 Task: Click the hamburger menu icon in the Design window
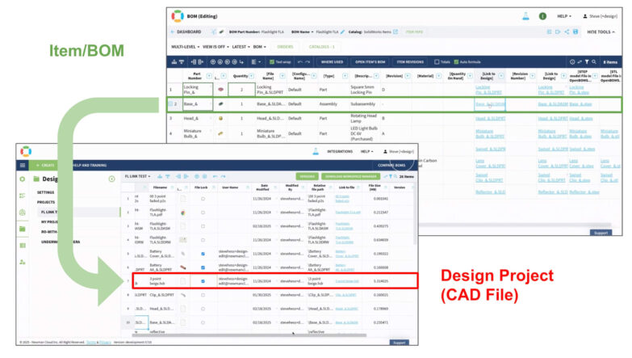pyautogui.click(x=23, y=165)
